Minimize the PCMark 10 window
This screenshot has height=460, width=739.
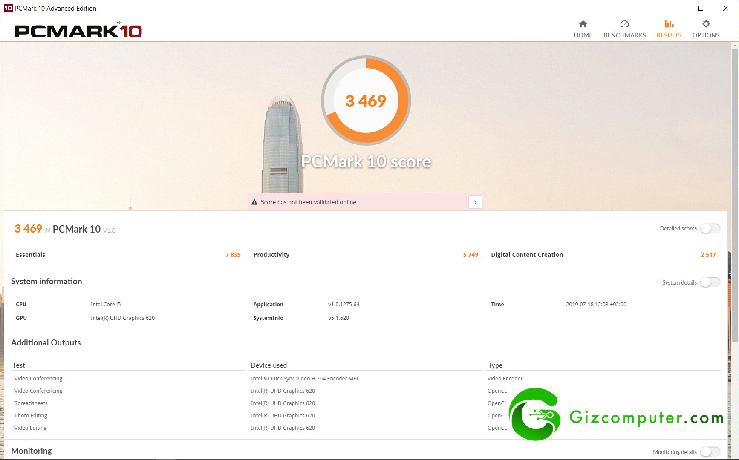(x=675, y=8)
